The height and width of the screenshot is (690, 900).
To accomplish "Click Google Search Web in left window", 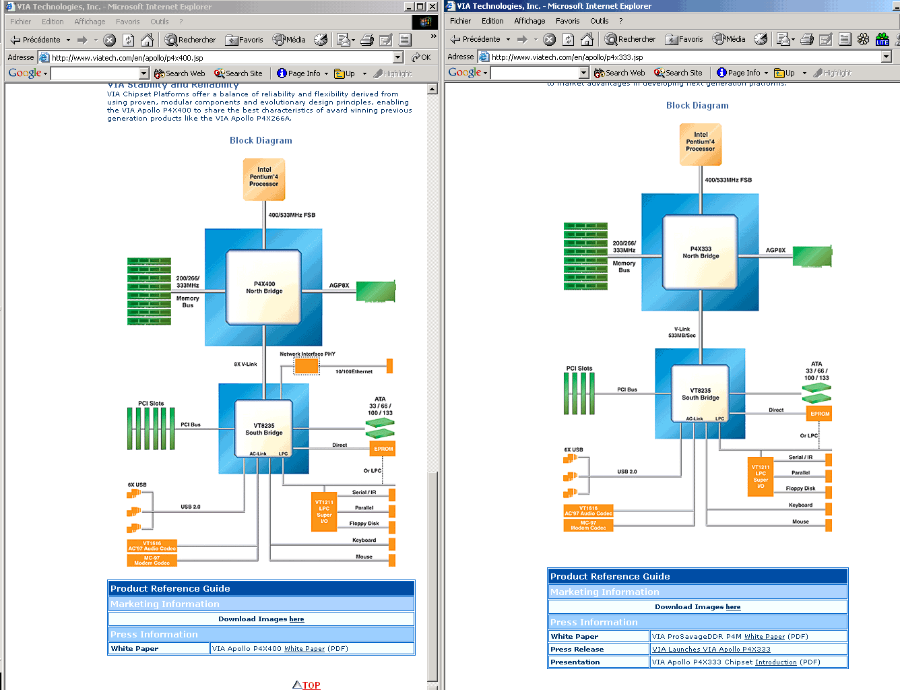I will point(179,73).
